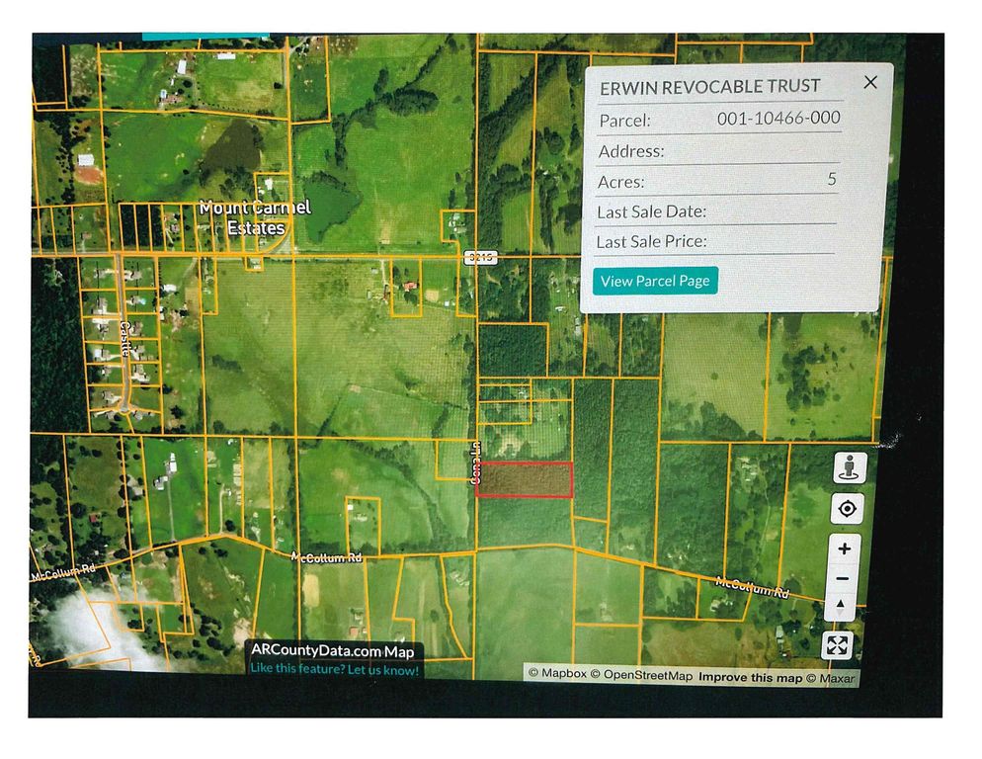Open the Maxar attribution link
Screen dimensions: 982x759
click(x=833, y=676)
